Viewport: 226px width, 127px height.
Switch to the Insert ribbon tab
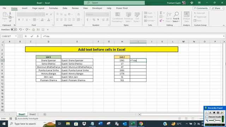point(24,8)
